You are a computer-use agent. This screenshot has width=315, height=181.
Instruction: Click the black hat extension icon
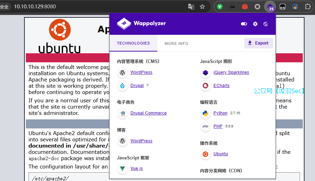232,7
